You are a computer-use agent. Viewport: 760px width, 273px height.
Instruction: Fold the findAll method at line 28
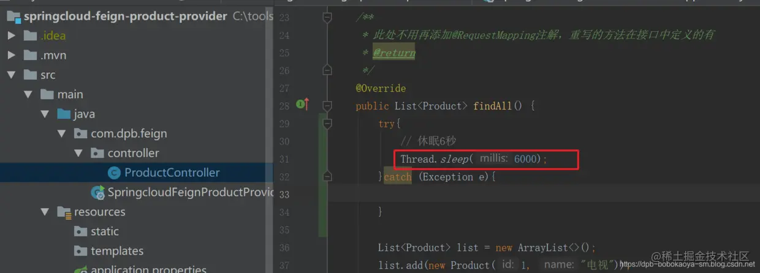click(327, 106)
